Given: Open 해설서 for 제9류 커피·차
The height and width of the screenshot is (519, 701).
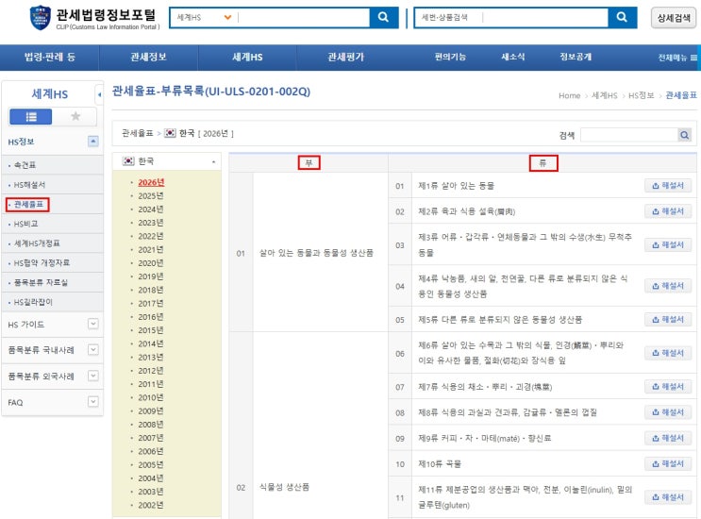Looking at the screenshot, I should tap(668, 438).
